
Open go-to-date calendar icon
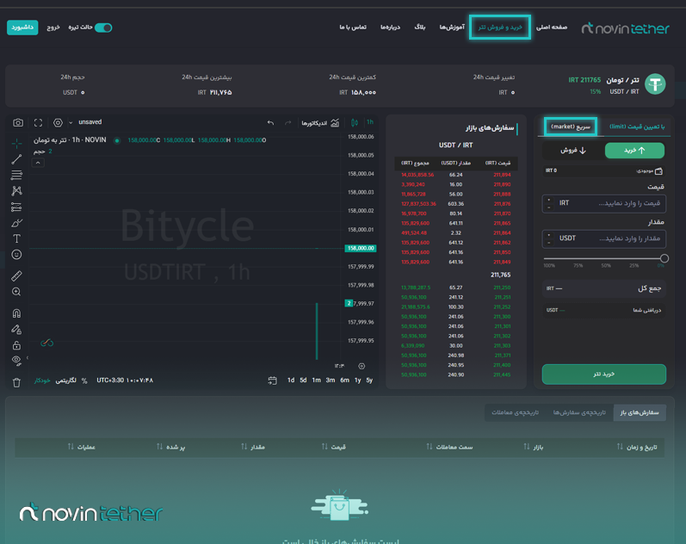(x=273, y=380)
